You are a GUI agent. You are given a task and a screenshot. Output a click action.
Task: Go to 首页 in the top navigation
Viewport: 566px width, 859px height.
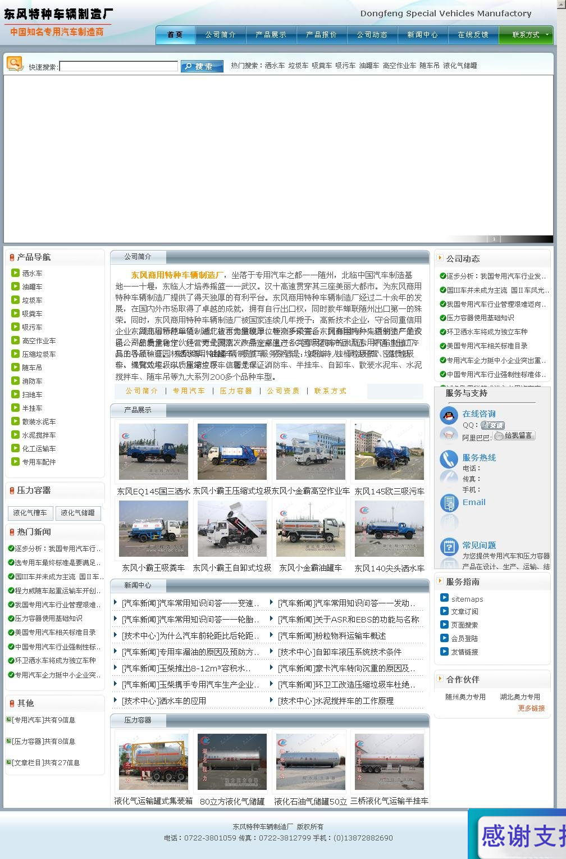(x=175, y=35)
